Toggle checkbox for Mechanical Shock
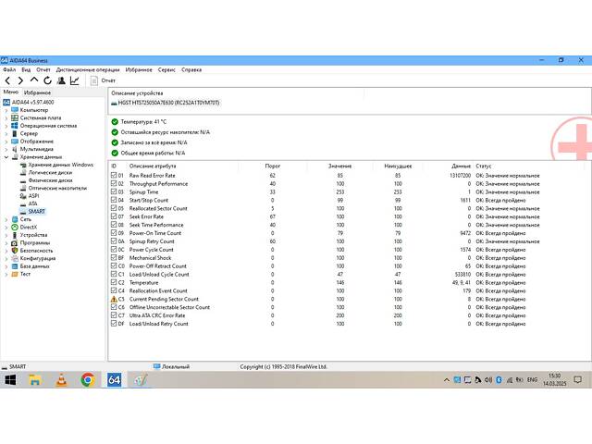 (114, 257)
